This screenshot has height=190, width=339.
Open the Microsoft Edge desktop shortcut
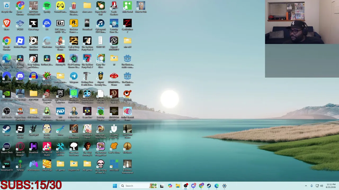[x=7, y=61]
